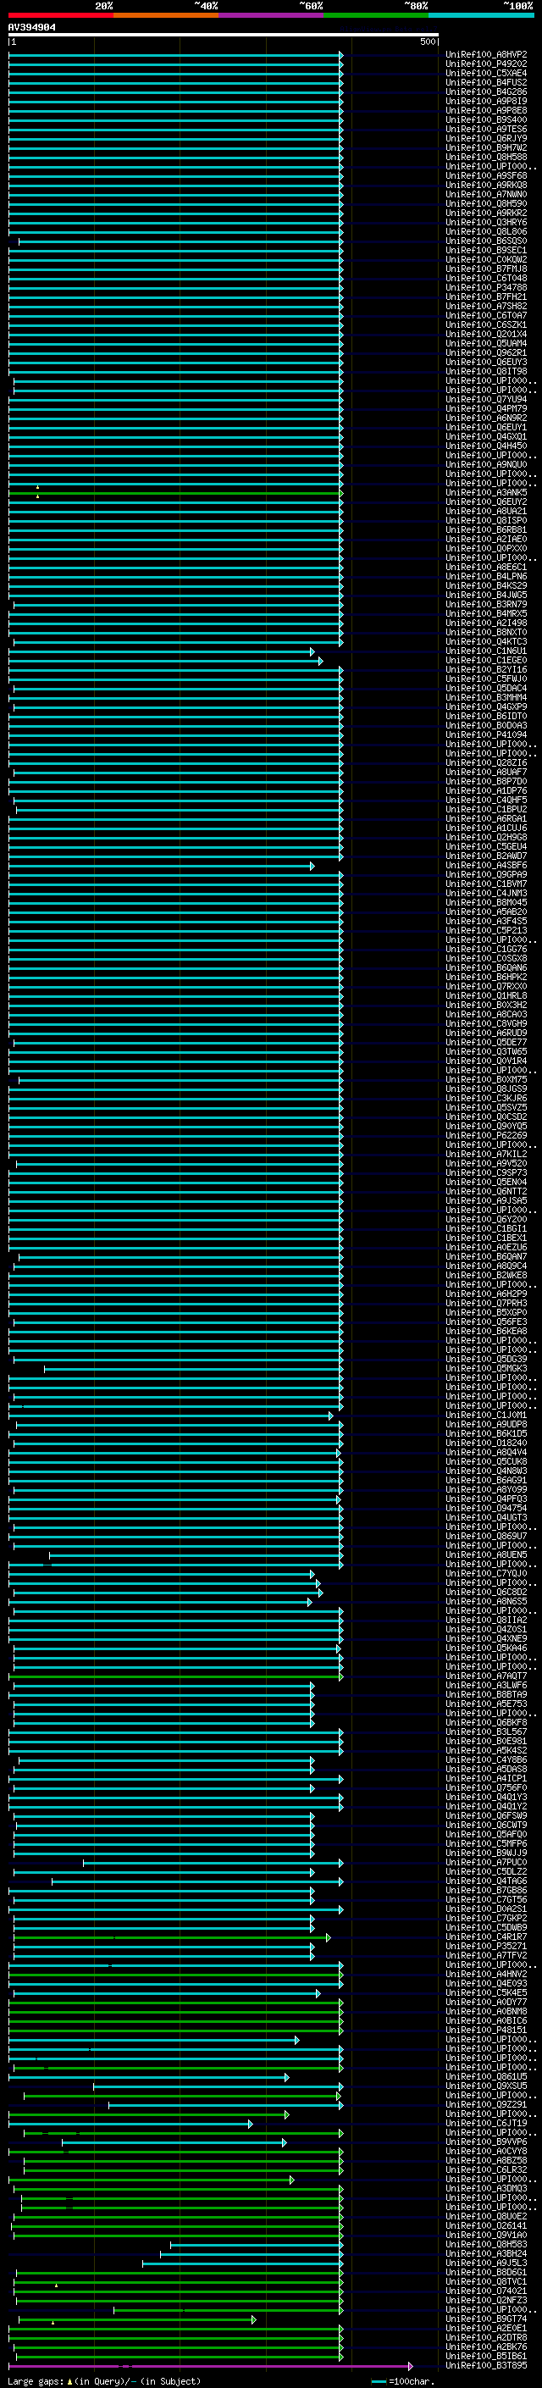
Task: Open hit UniRef100_C5XAE4
Action: point(486,73)
